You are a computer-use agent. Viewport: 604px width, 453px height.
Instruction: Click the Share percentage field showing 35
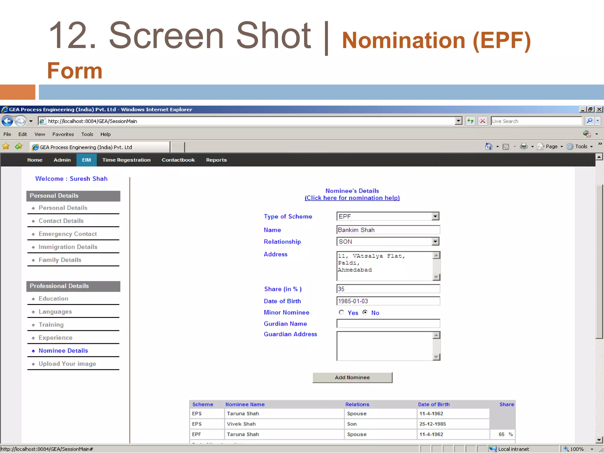[388, 289]
